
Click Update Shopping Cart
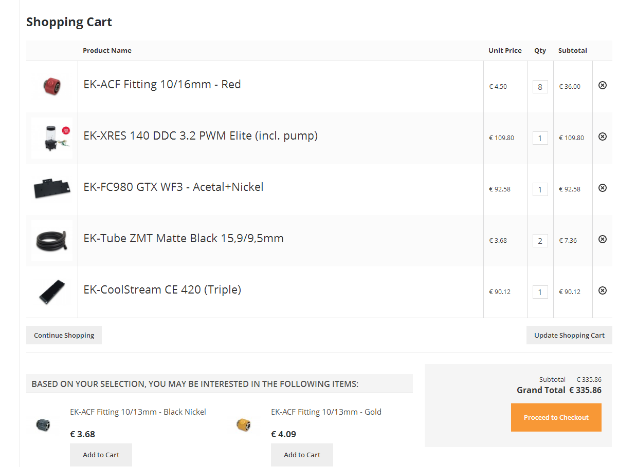[569, 335]
